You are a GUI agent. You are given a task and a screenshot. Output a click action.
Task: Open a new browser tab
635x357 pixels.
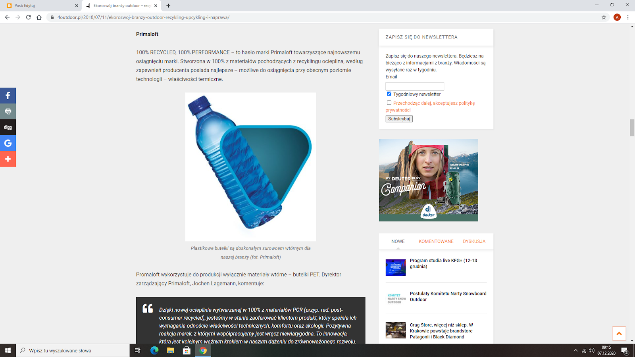(x=168, y=6)
